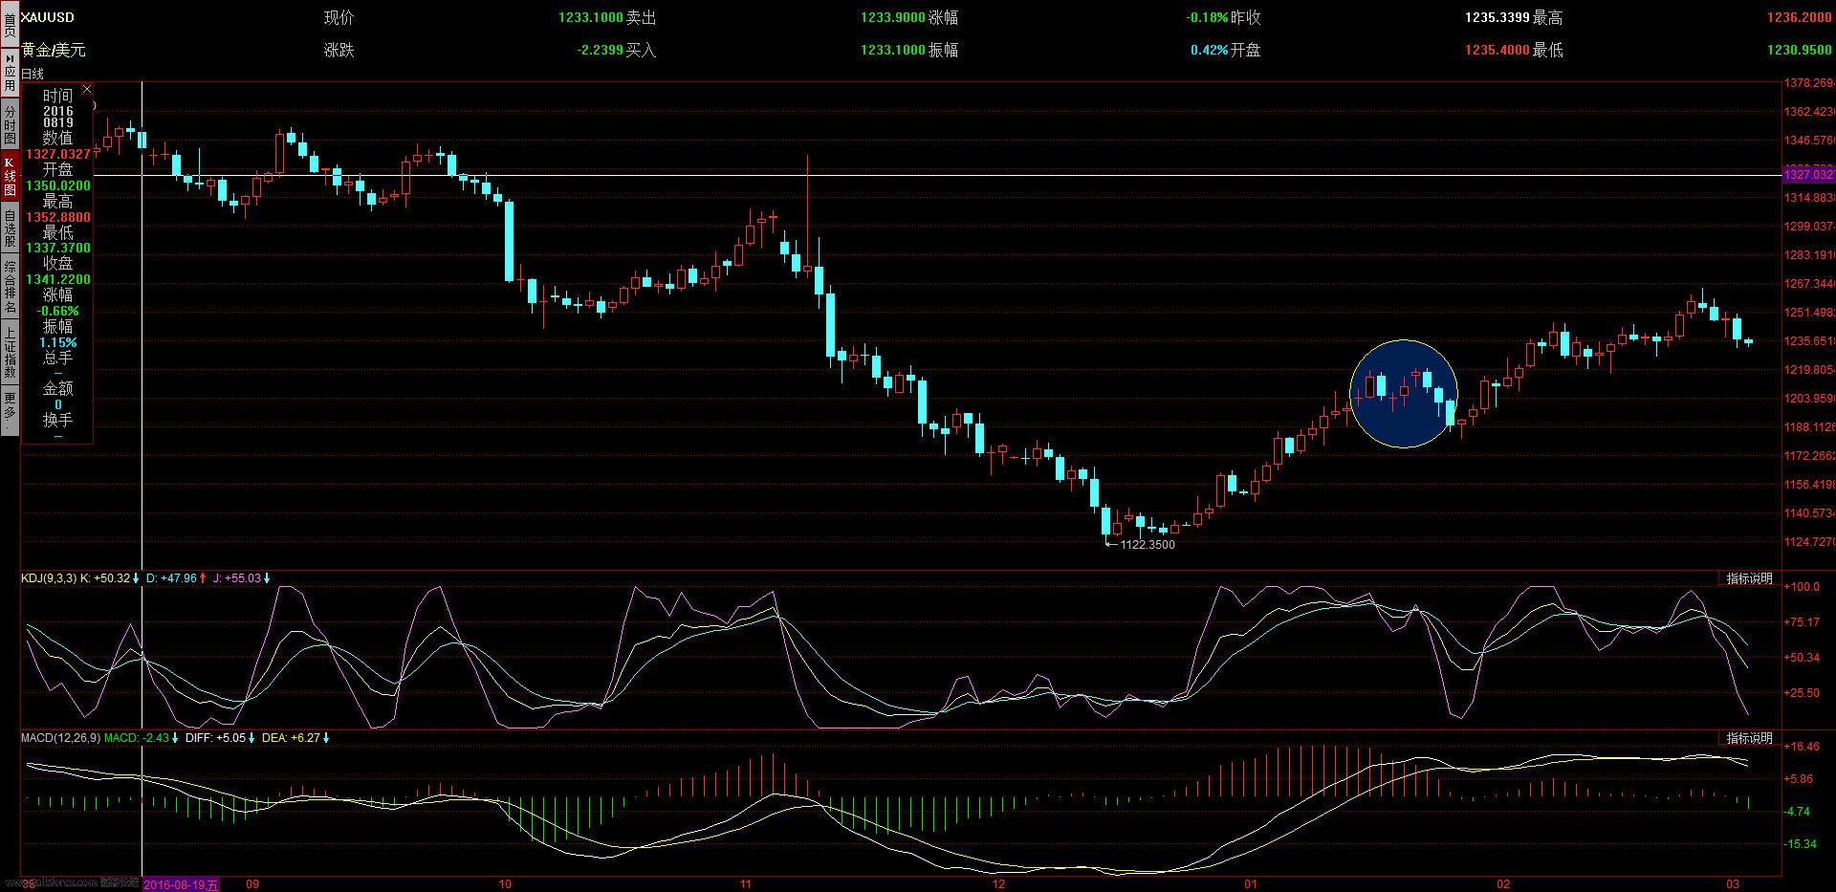
Task: Click the 01 month label on time axis
Action: tap(1251, 884)
